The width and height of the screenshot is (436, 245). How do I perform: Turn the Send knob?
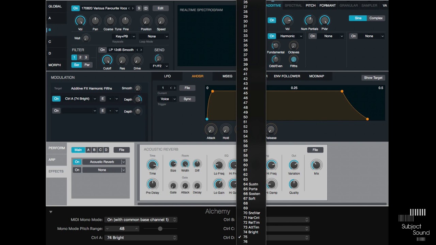(159, 58)
